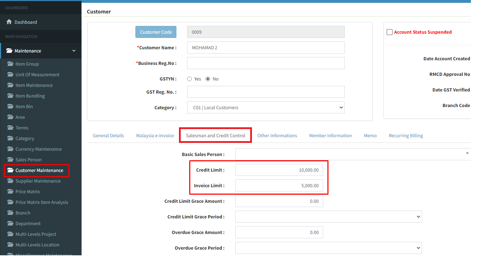Click the Price Matrix folder icon
Image resolution: width=489 pixels, height=256 pixels.
click(x=10, y=191)
